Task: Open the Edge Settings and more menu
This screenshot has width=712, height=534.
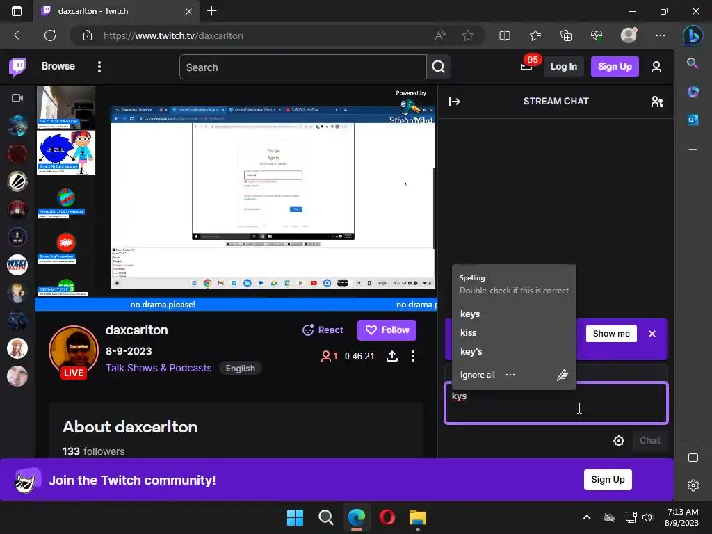Action: [x=661, y=35]
